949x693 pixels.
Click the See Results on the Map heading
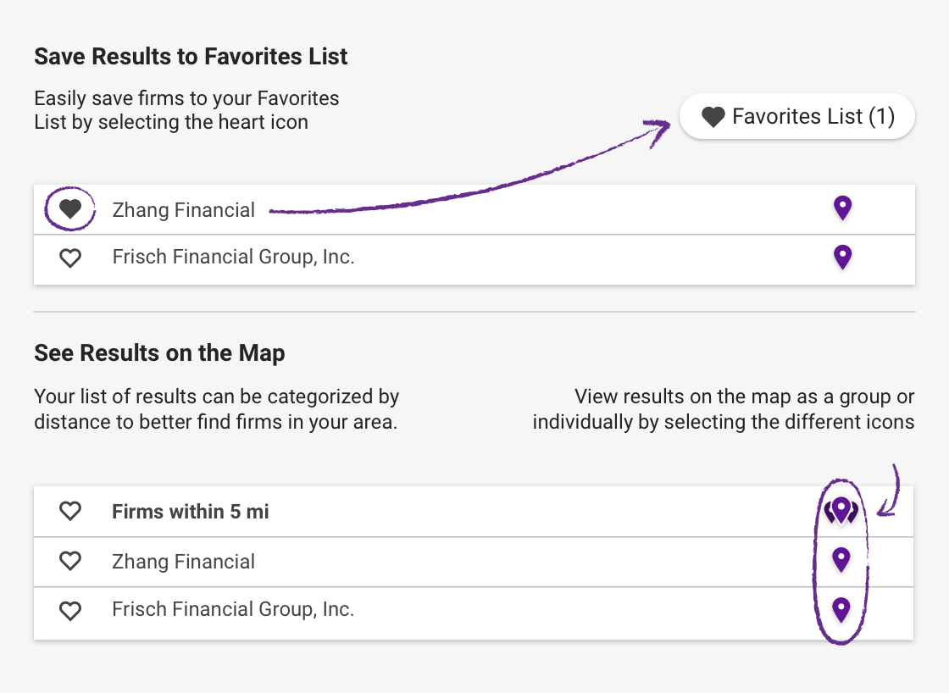(159, 353)
